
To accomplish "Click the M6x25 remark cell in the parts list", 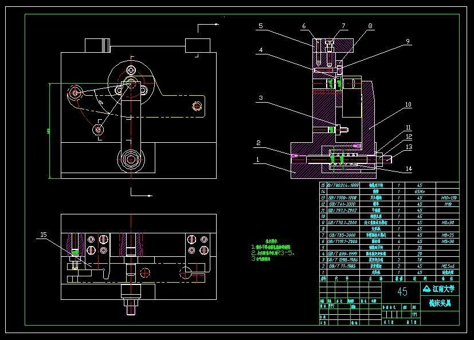I will (x=448, y=235).
